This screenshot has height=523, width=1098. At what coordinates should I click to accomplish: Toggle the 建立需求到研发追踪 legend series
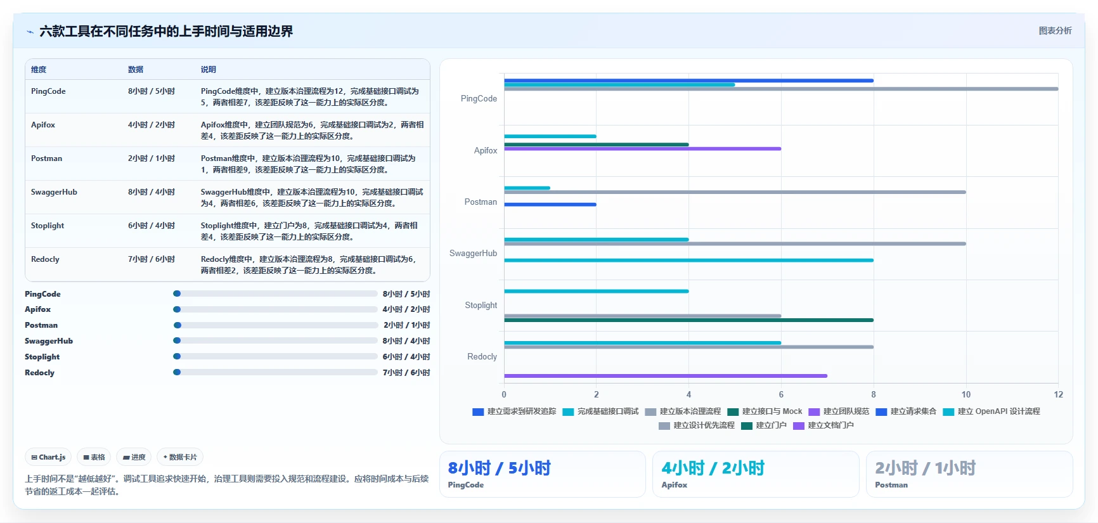pyautogui.click(x=514, y=411)
